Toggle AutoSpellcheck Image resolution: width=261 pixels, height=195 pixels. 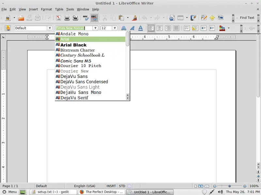[94, 18]
